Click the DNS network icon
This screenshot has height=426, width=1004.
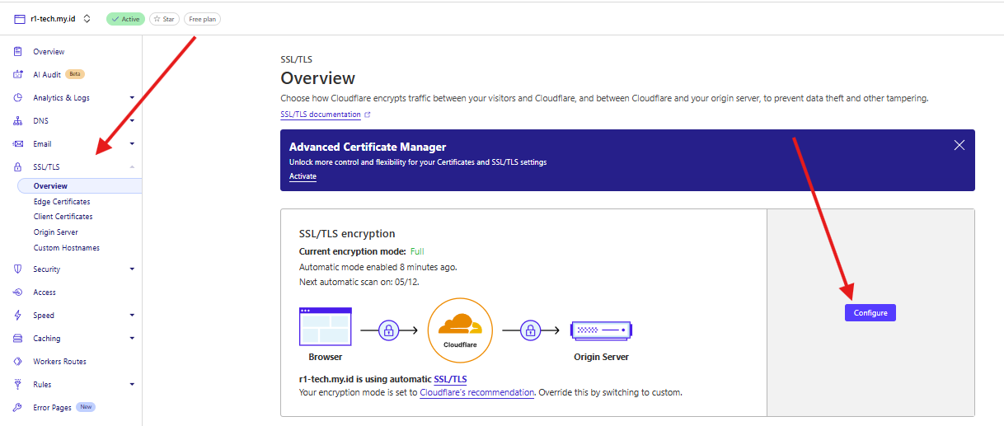pyautogui.click(x=18, y=121)
